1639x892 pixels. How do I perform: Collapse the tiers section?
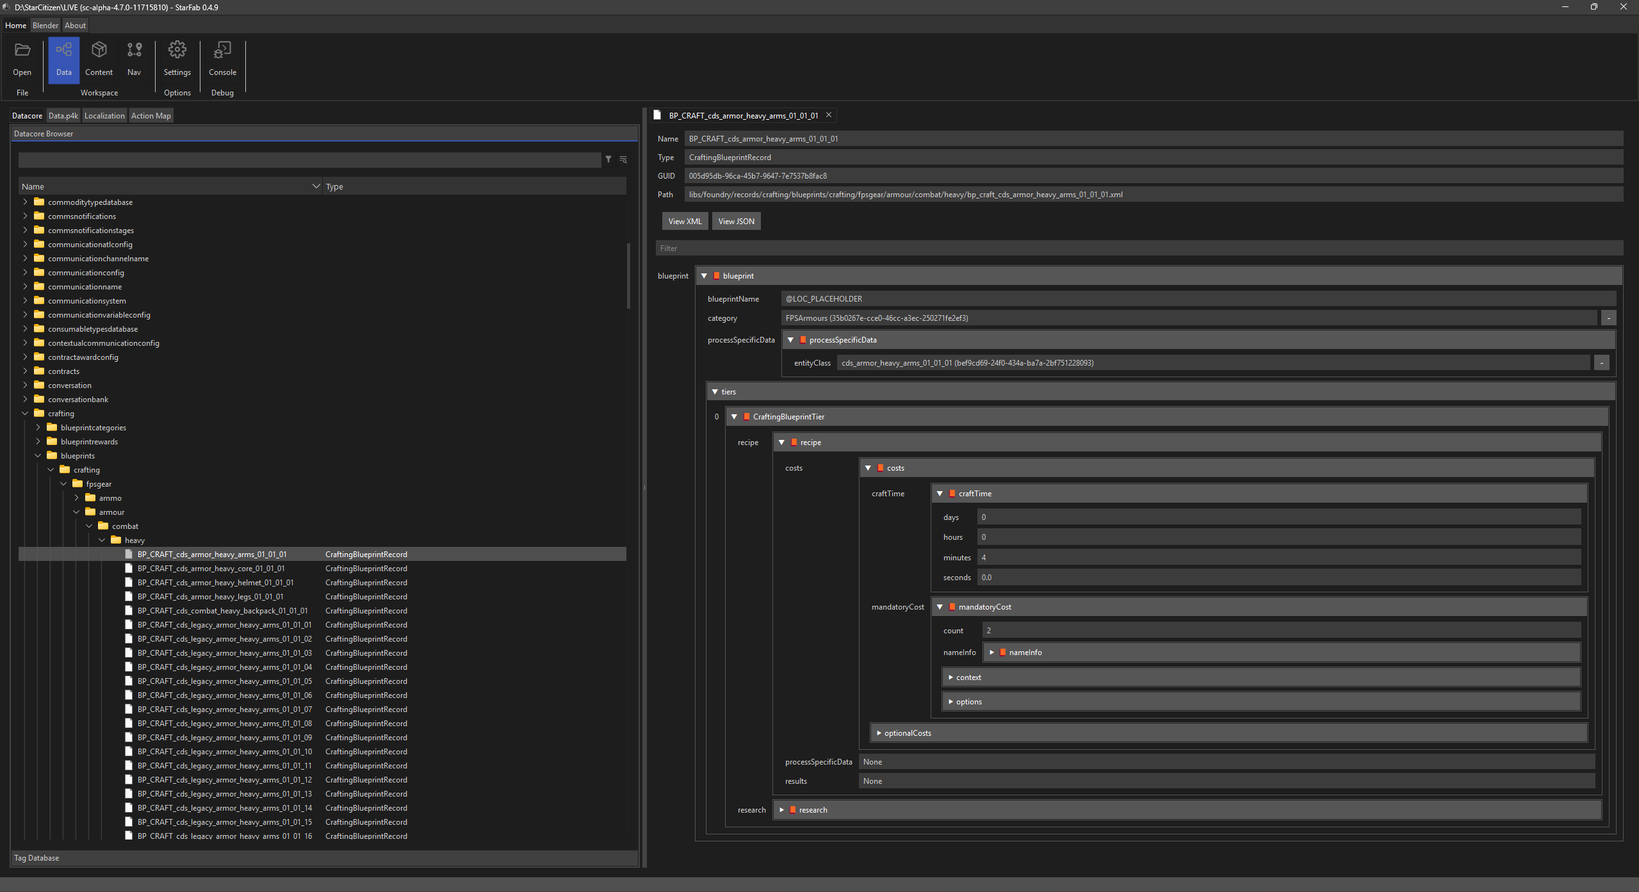(x=715, y=392)
